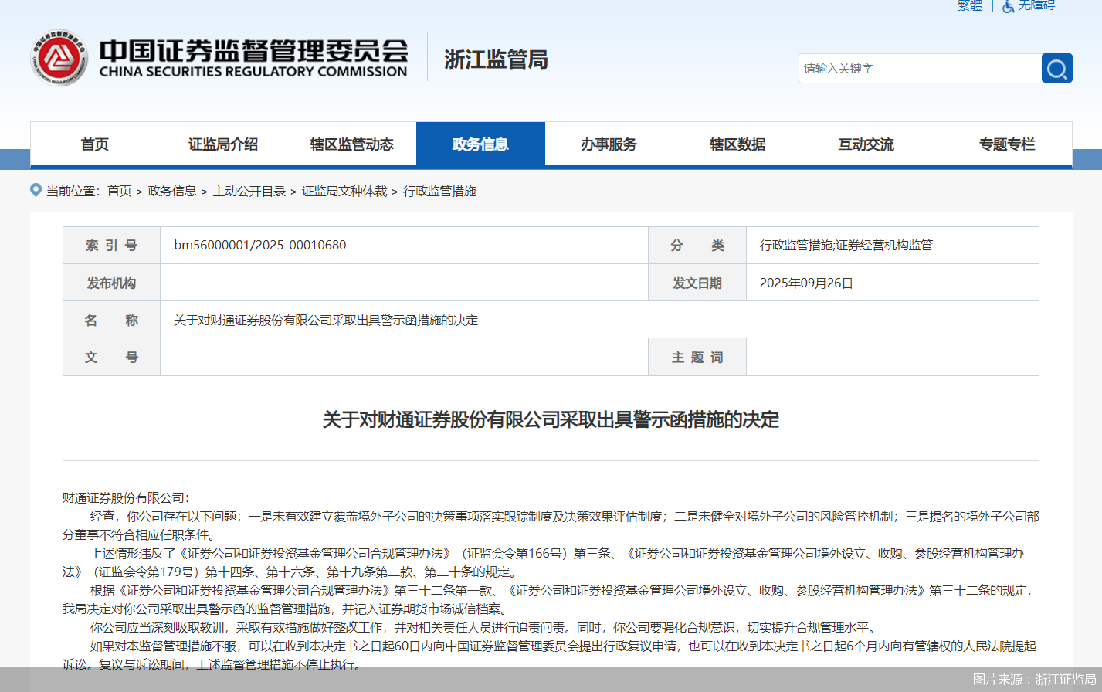Click the CSRC emblem logo

[59, 58]
